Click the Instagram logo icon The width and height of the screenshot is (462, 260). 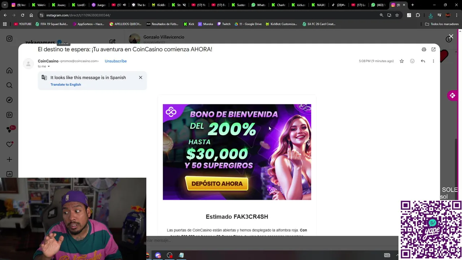click(x=9, y=39)
